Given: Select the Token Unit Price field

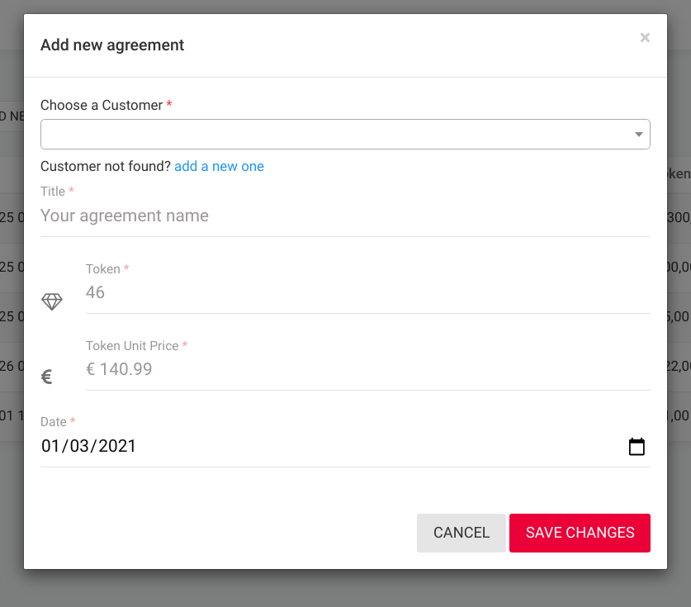Looking at the screenshot, I should [368, 369].
